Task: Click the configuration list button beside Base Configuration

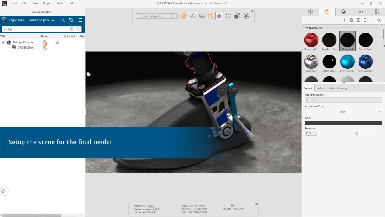Action: click(175, 16)
